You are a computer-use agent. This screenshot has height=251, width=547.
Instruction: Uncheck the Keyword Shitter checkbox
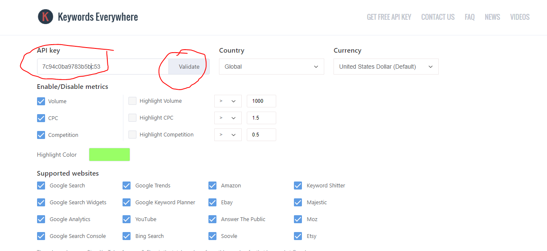pyautogui.click(x=298, y=185)
